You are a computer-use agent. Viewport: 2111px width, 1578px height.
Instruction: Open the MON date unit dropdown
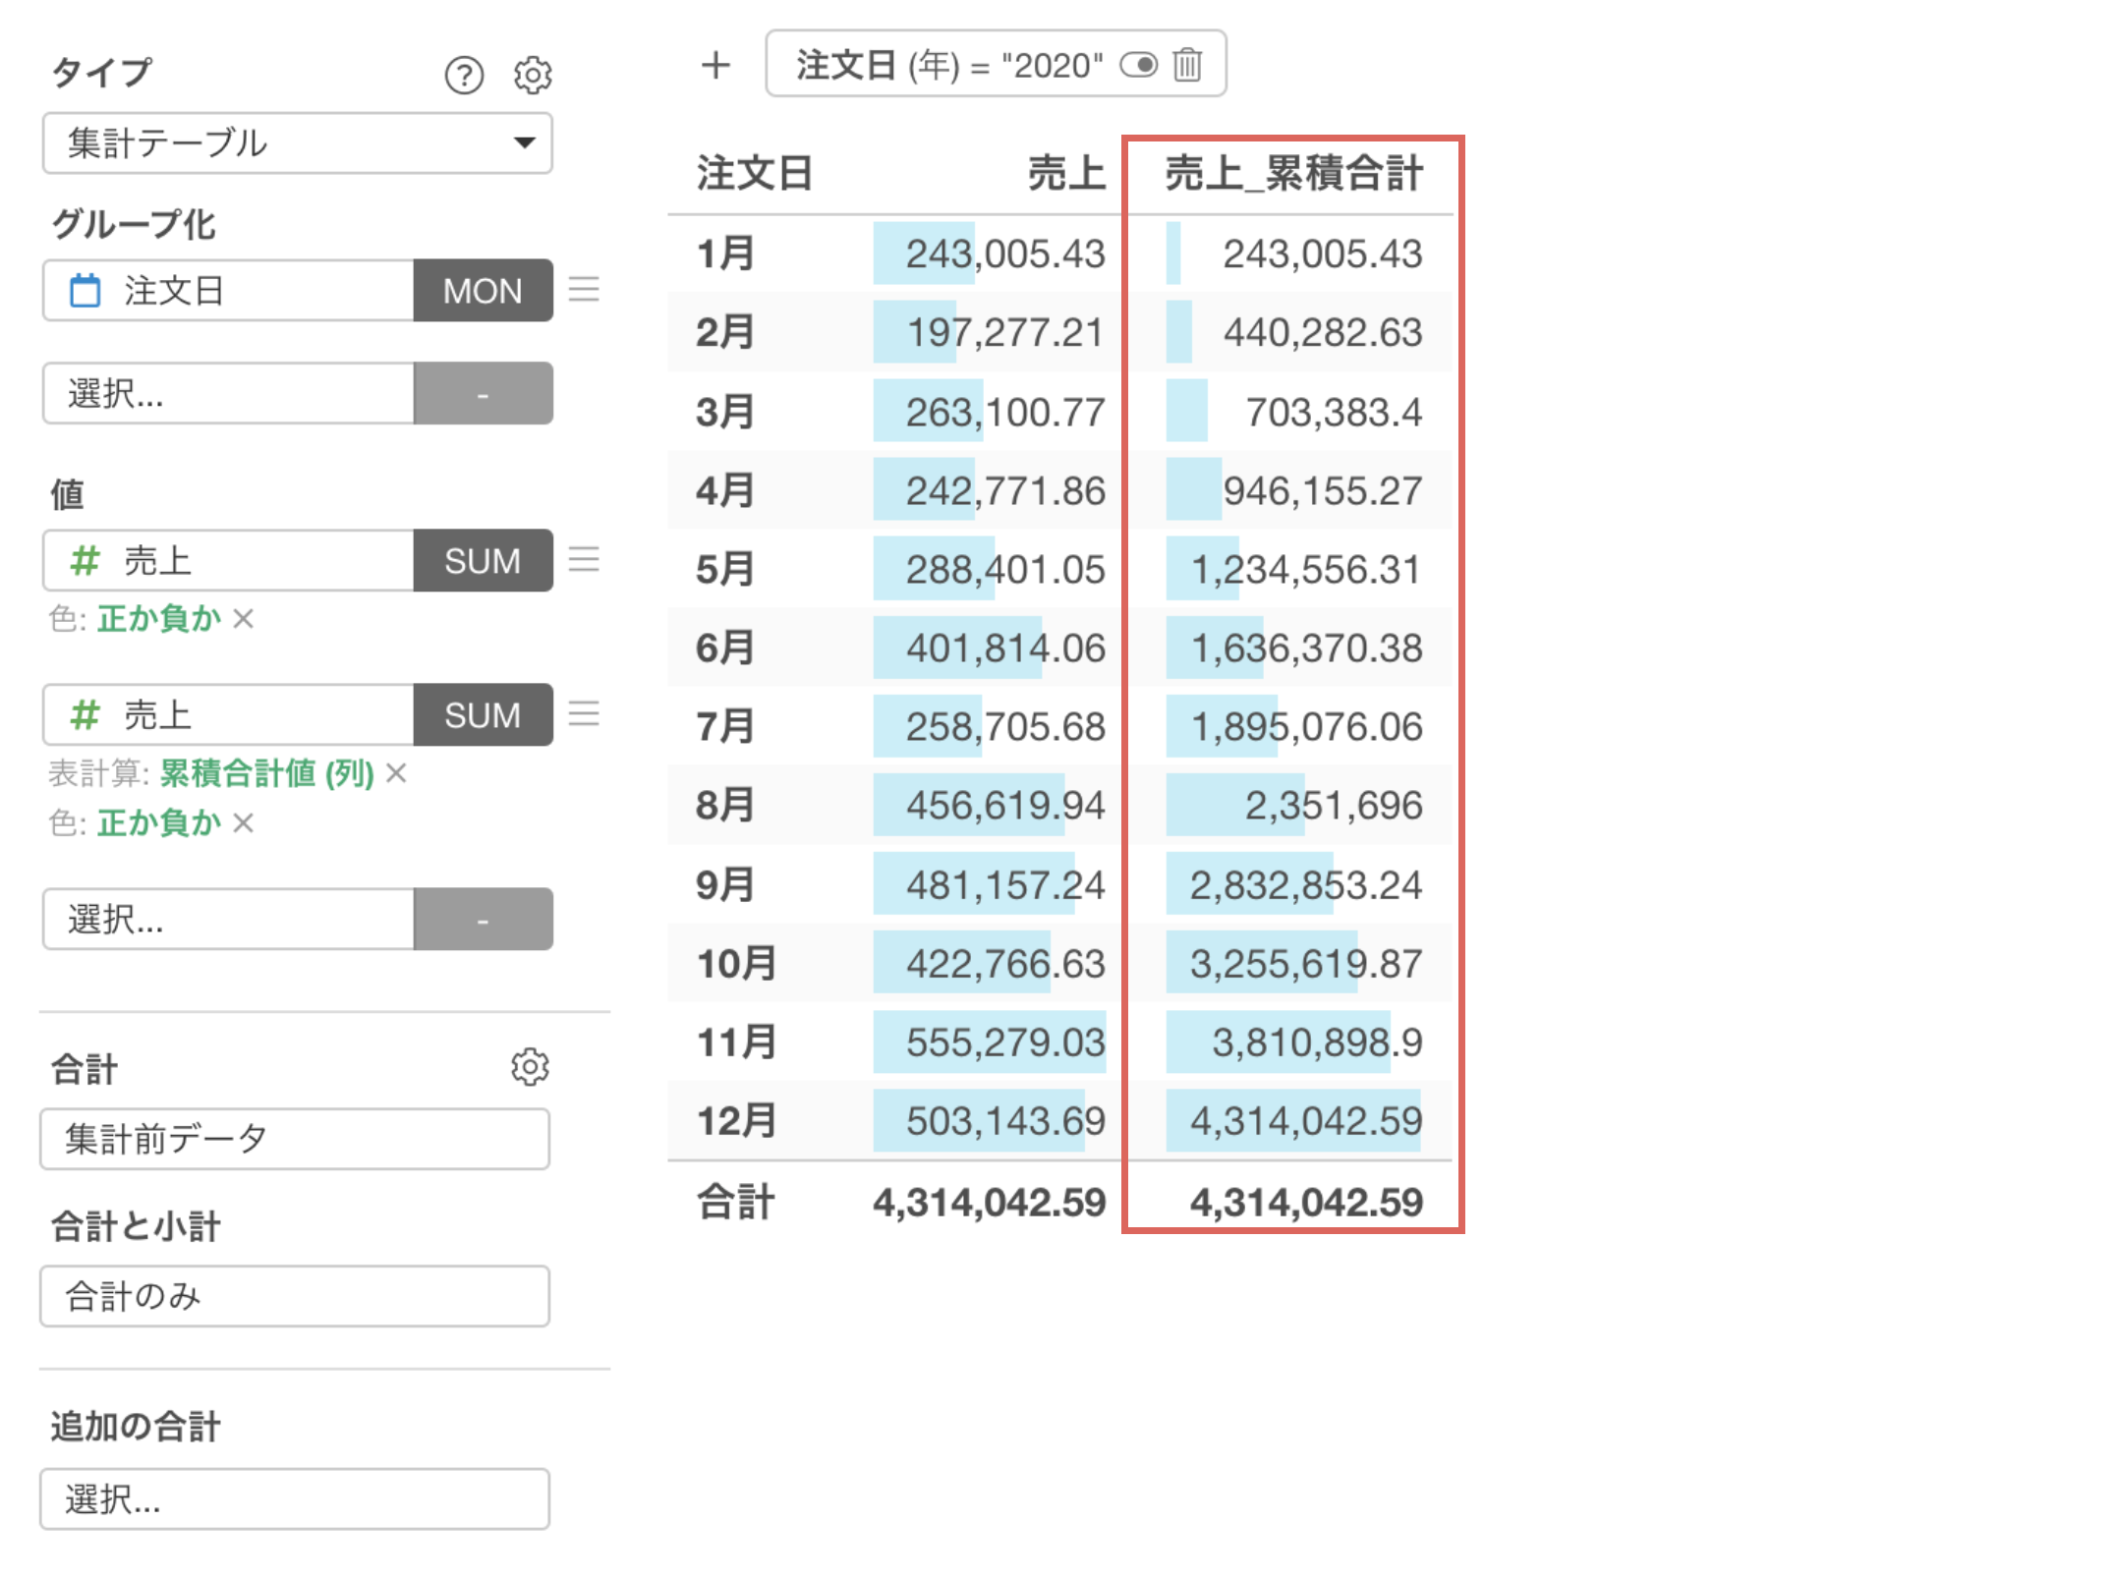483,291
